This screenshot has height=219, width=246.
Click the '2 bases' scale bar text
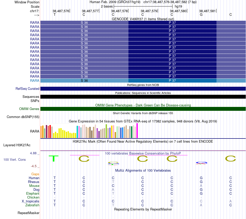click(107, 6)
